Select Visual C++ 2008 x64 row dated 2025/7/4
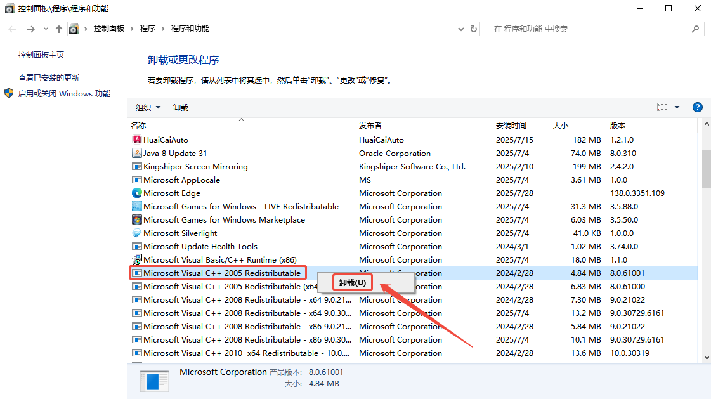 click(x=413, y=313)
